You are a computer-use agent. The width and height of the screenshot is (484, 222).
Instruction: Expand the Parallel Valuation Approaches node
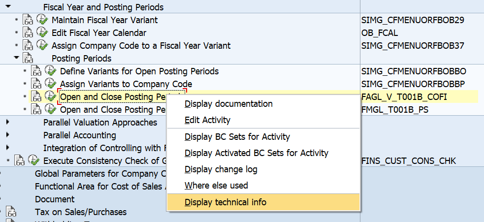click(x=8, y=122)
